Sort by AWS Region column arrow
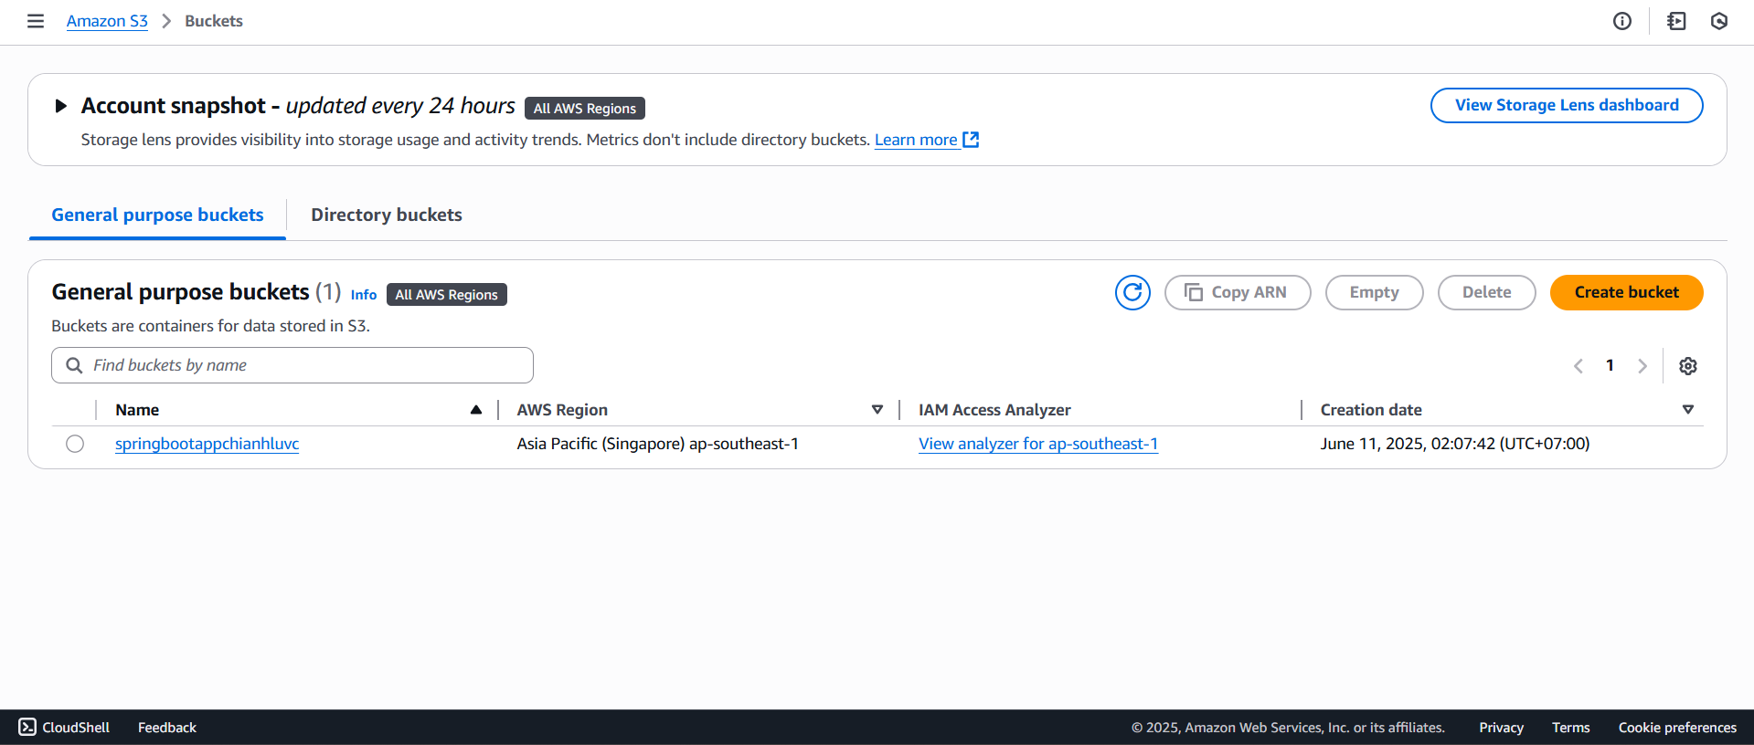 (877, 410)
